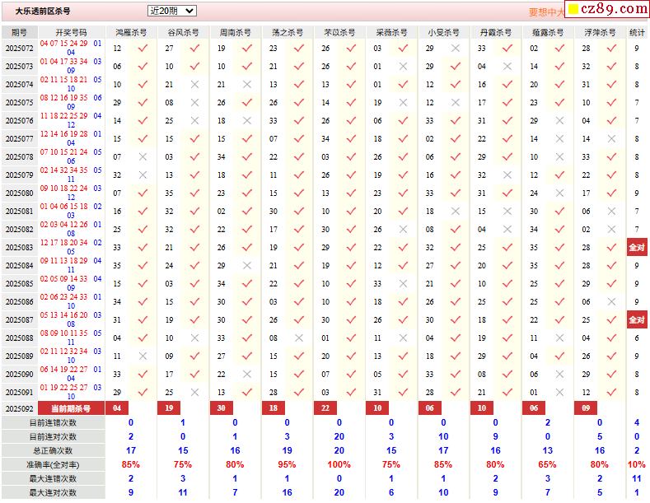Click the issue number 2025072
Viewport: 650px width, 503px height.
click(19, 48)
